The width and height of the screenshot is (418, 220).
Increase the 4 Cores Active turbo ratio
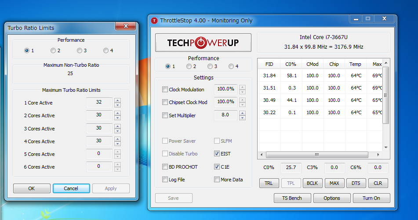(x=117, y=139)
